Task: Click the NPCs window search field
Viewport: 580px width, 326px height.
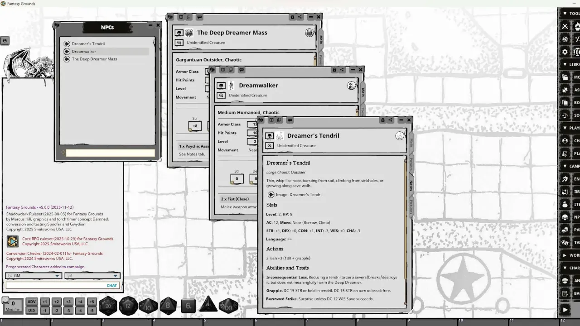Action: (x=110, y=153)
